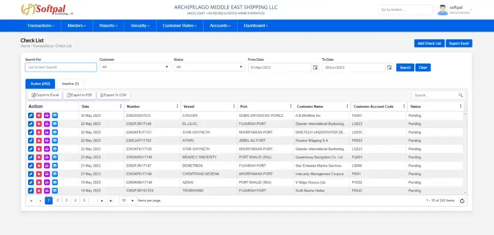The height and width of the screenshot is (235, 494).
Task: Print check list 2305/KFK/17150
Action: [x=47, y=149]
